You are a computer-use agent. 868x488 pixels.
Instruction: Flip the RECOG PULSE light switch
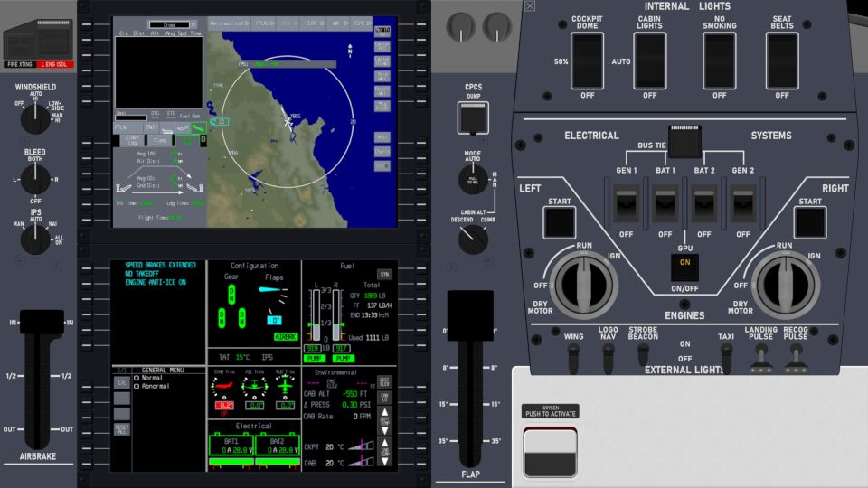[x=796, y=359]
